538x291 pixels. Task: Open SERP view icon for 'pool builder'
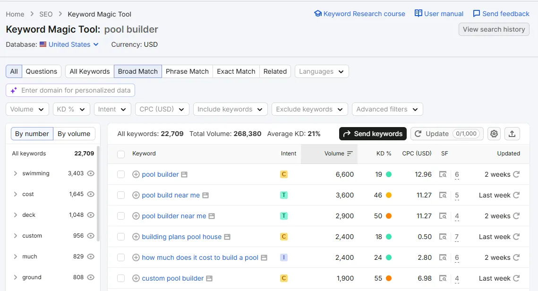point(443,174)
